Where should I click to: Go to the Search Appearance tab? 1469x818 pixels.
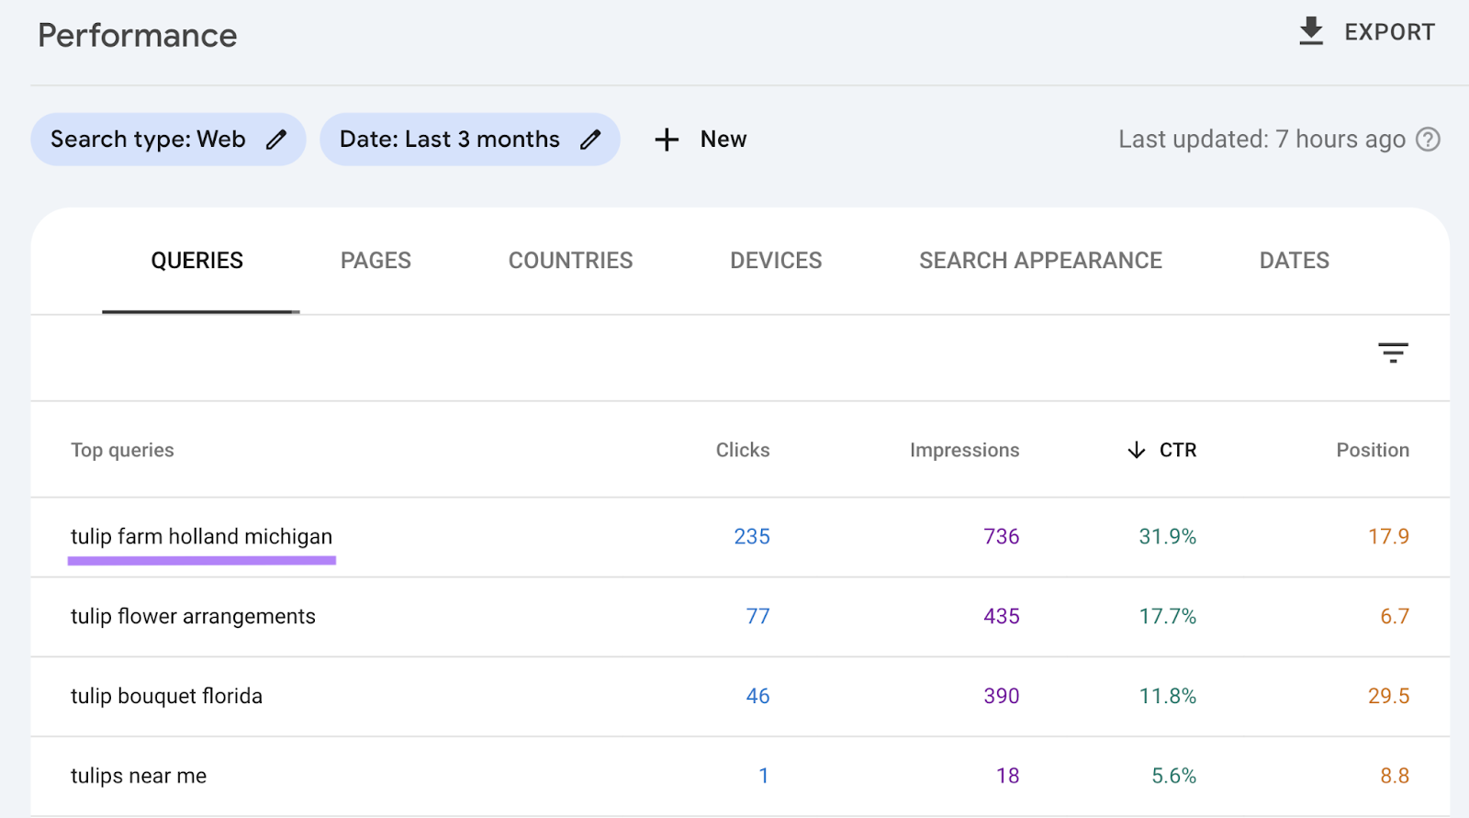pos(1040,261)
